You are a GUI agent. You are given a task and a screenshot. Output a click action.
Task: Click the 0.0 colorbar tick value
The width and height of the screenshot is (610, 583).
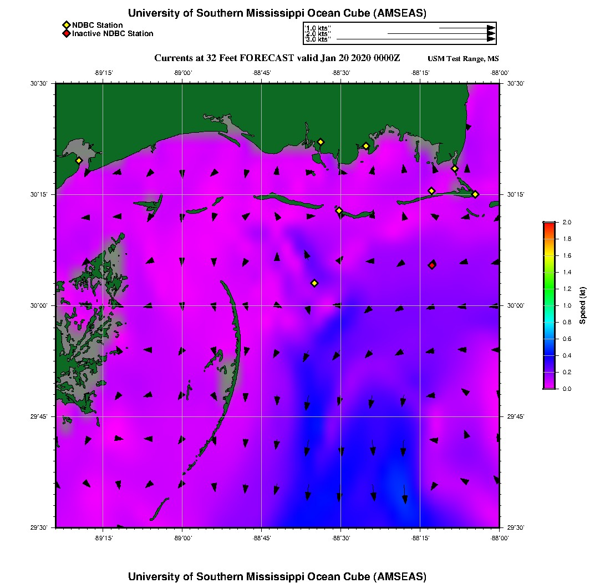point(567,389)
